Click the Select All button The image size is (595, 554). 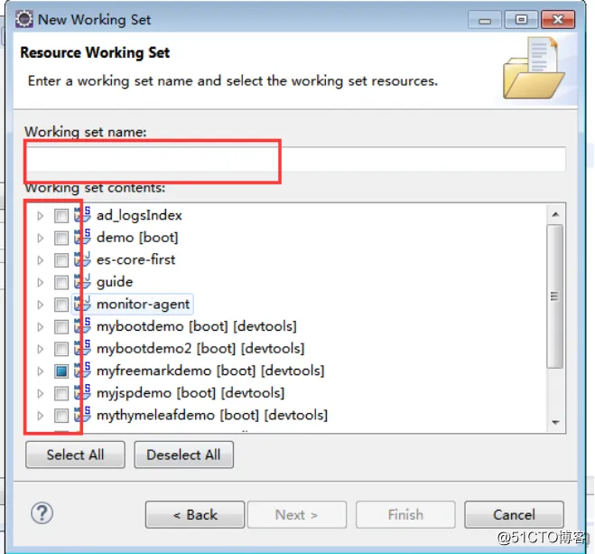coord(75,455)
